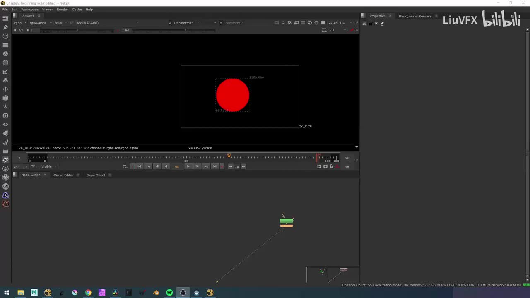Toggle the red record button in the viewer toolbar
530x298 pixels.
(x=352, y=30)
